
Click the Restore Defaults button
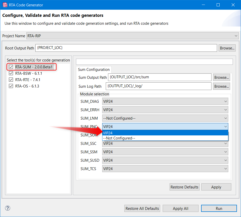coord(185,187)
